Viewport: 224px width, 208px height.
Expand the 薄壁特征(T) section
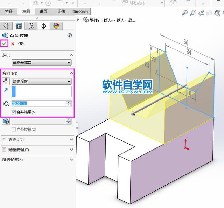coord(71,150)
